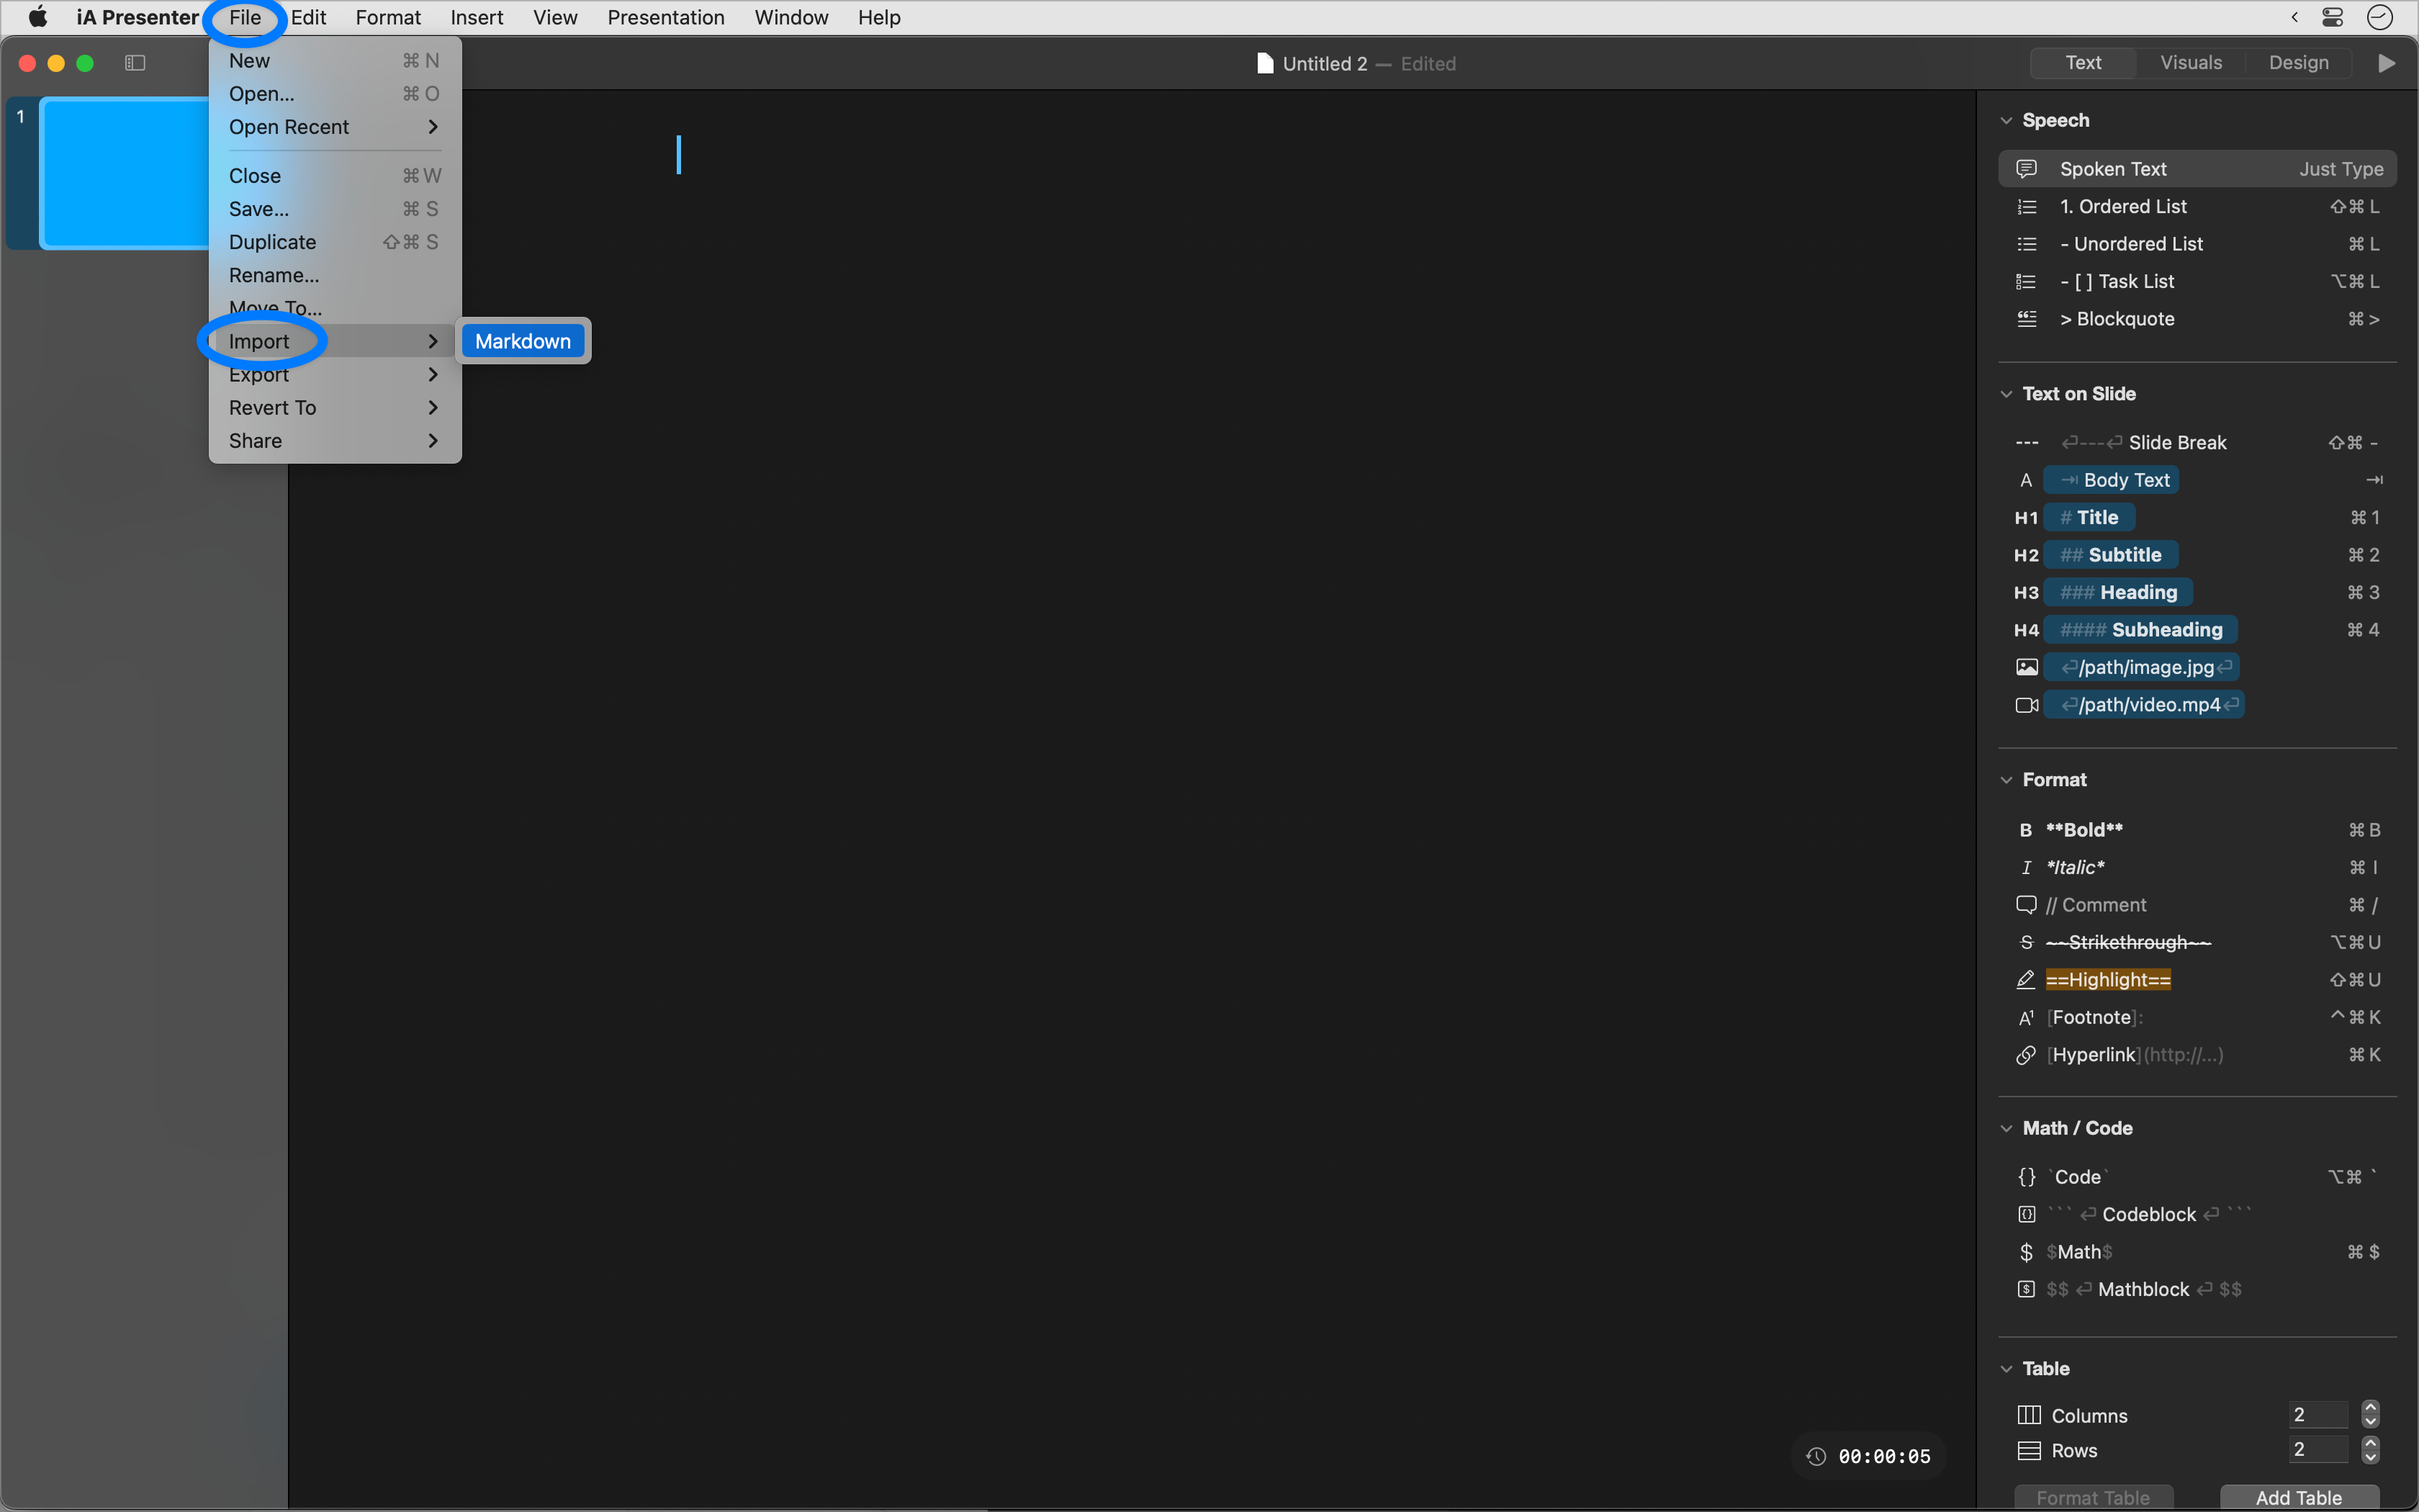The height and width of the screenshot is (1512, 2419).
Task: Choose New from File menu
Action: [335, 61]
